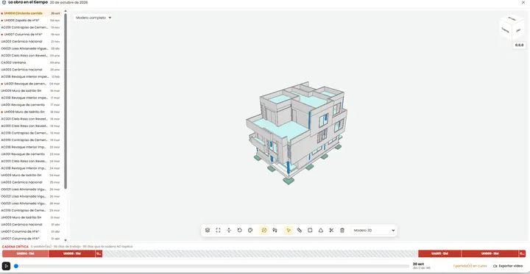Select the ruler measure tool

[299, 230]
